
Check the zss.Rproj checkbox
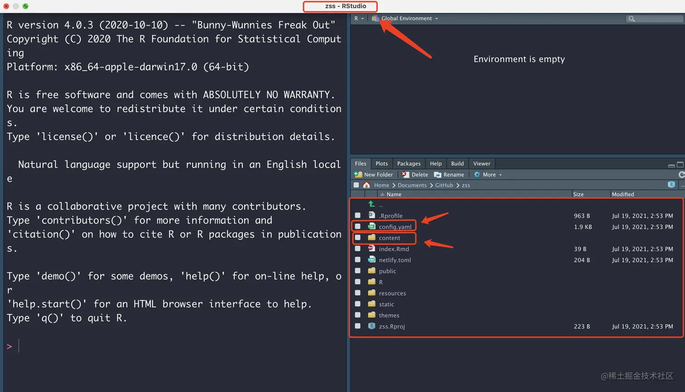click(358, 326)
